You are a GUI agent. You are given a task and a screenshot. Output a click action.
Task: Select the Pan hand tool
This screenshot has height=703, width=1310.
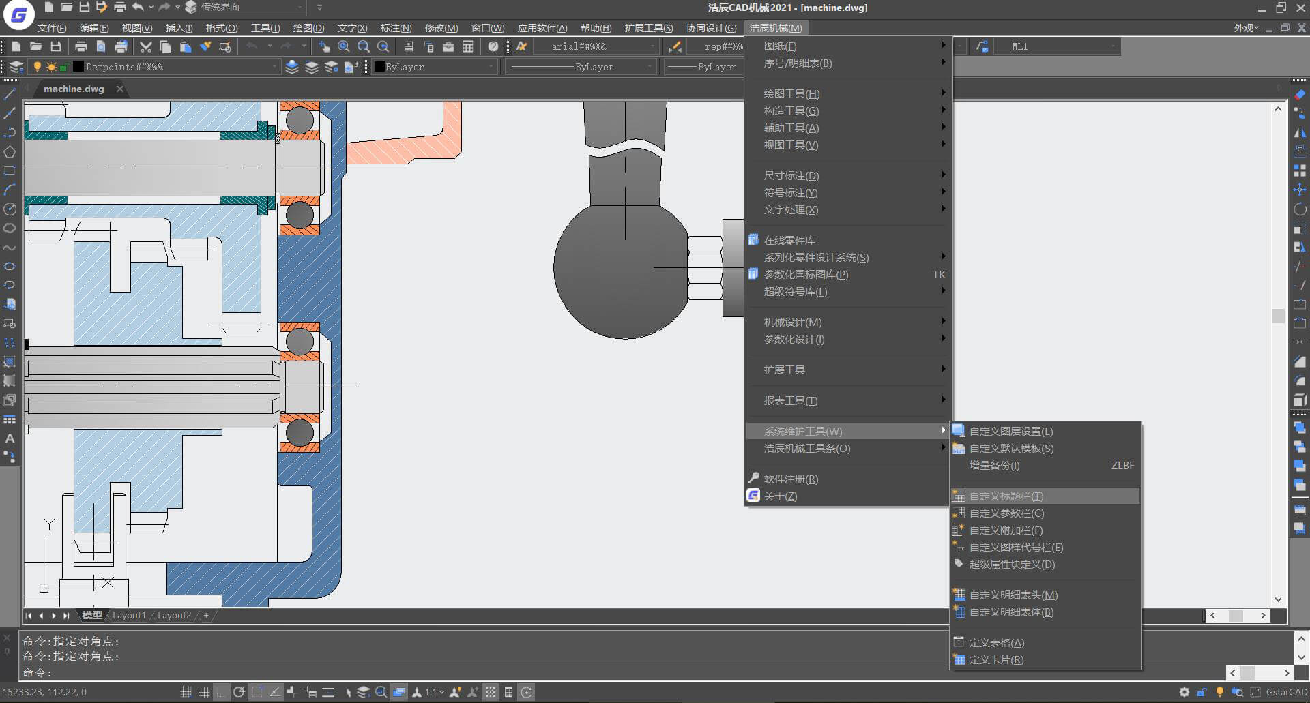coord(324,46)
